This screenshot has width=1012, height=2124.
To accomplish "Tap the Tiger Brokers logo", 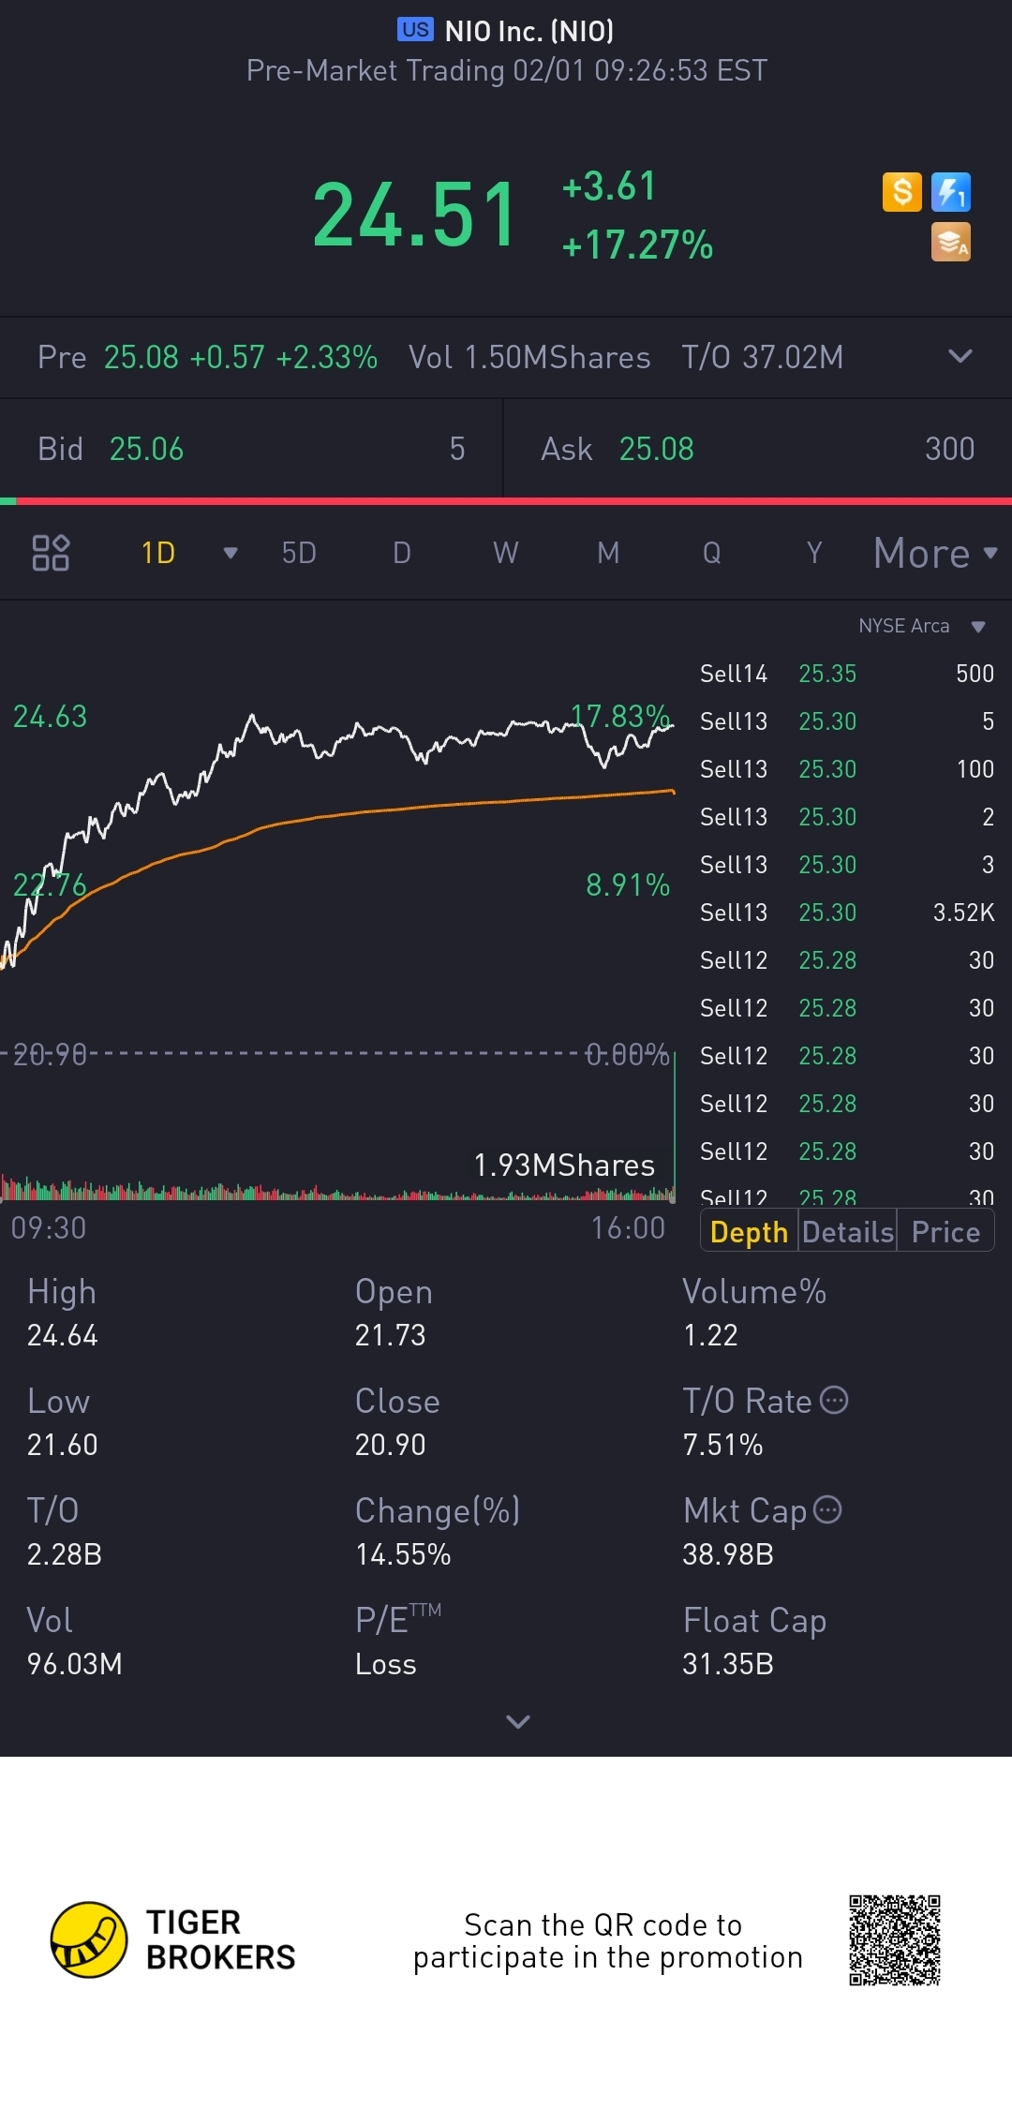I will point(89,1939).
